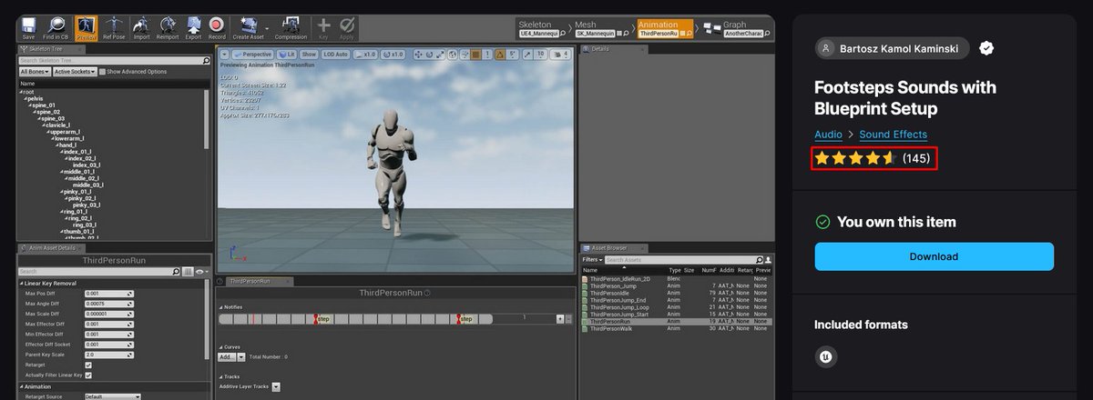This screenshot has width=1093, height=400.
Task: Open the Active Sockets dropdown
Action: [75, 72]
